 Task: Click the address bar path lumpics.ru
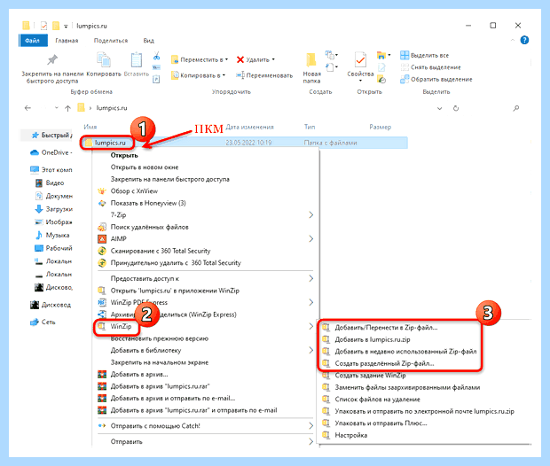[112, 108]
